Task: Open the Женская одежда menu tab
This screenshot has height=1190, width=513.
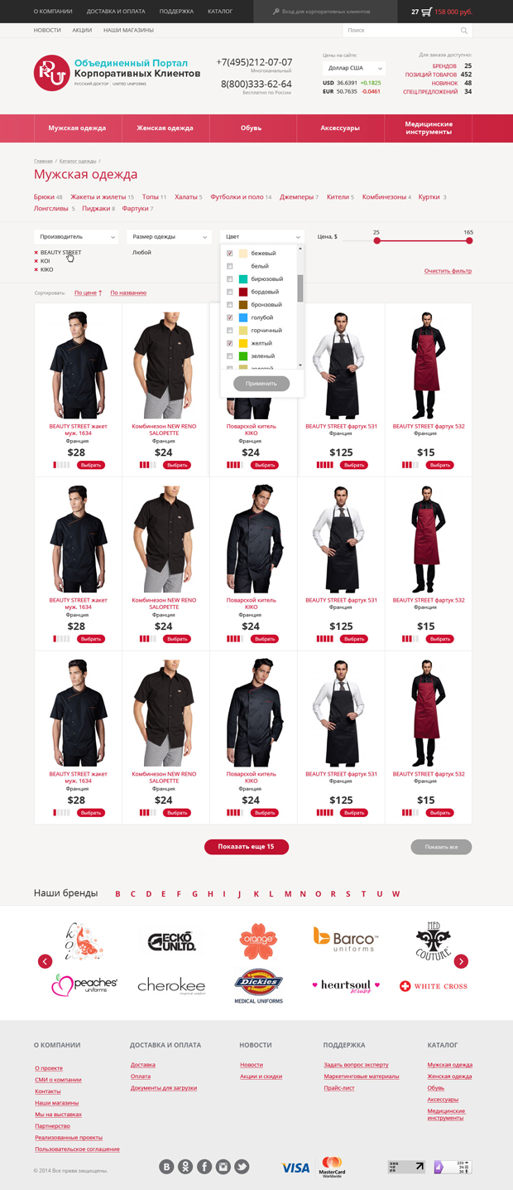Action: coord(165,128)
